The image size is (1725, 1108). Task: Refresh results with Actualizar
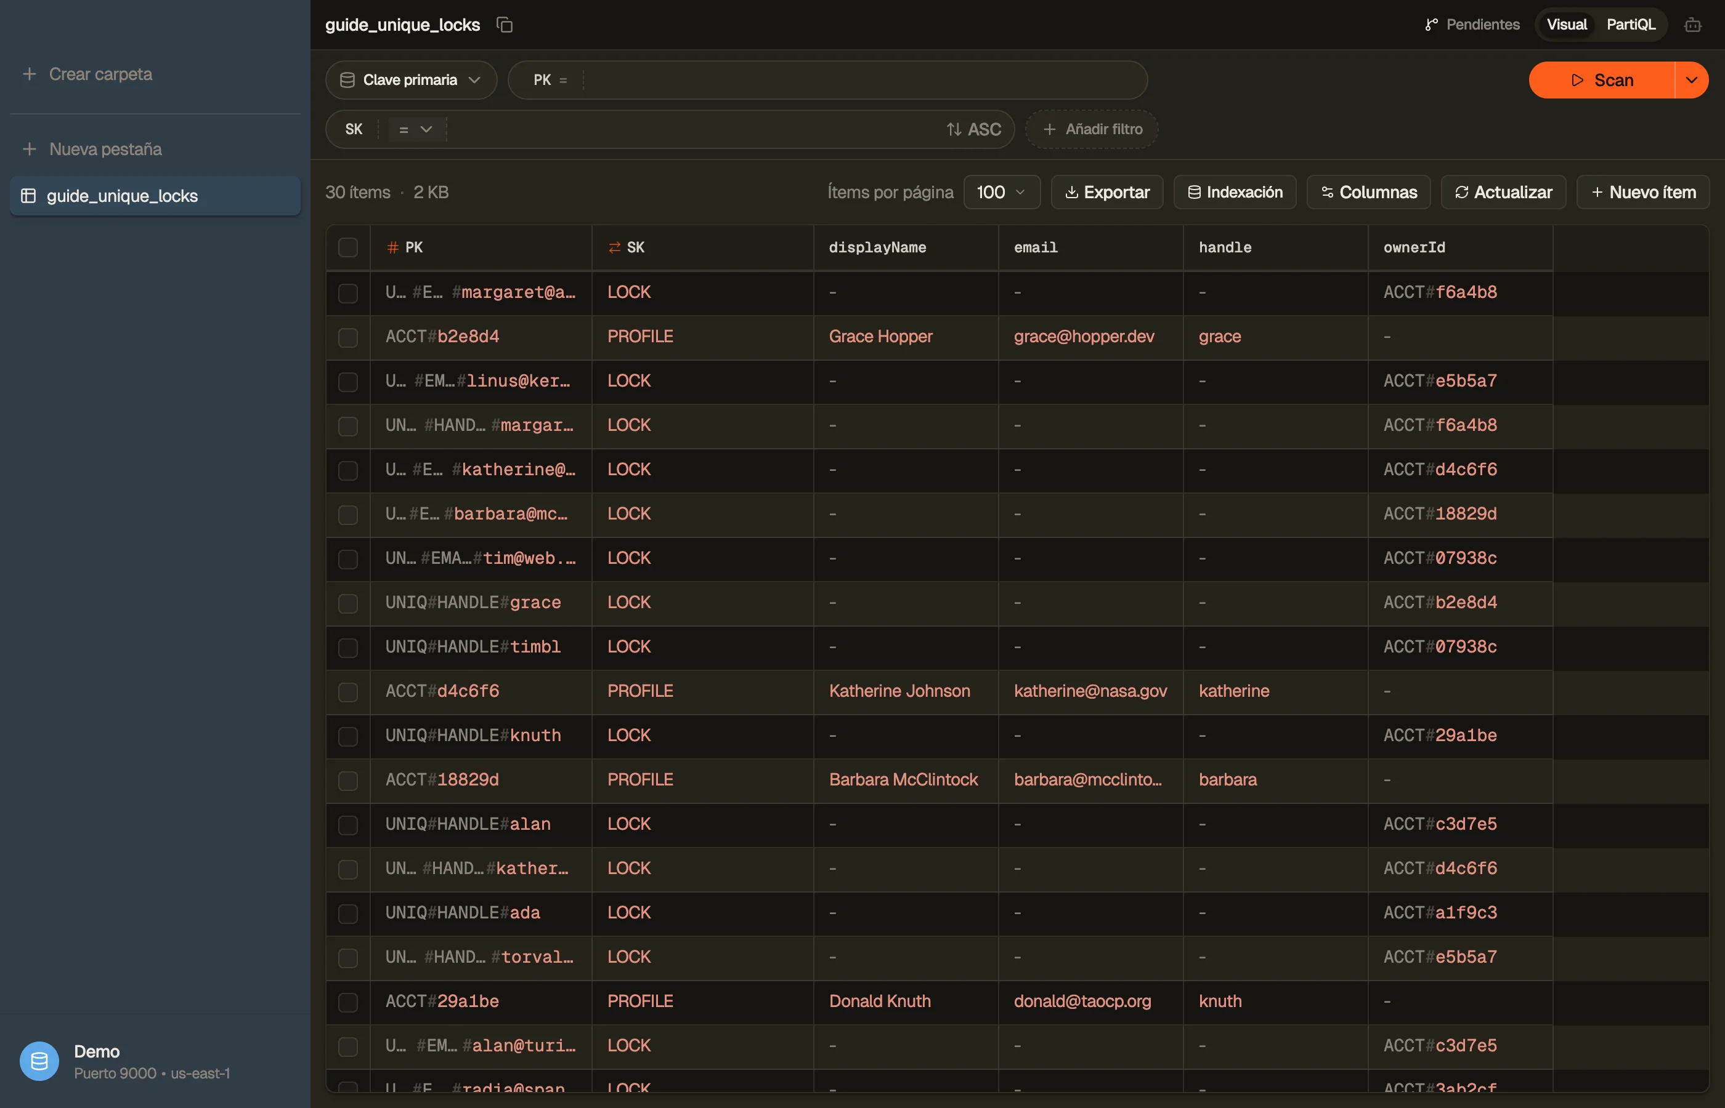pos(1503,192)
